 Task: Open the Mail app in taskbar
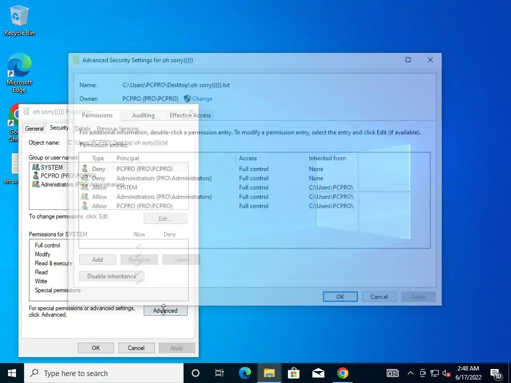tap(318, 373)
